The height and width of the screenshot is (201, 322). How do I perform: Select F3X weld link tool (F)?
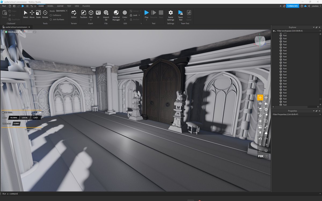[266, 127]
